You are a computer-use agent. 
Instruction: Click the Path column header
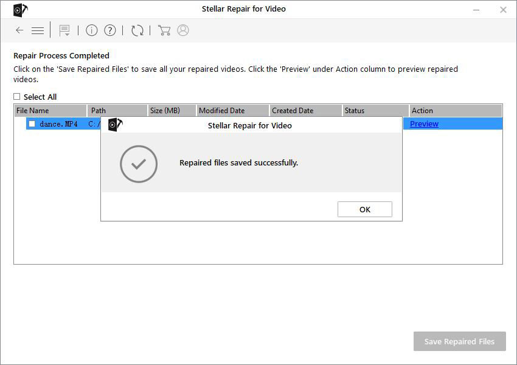coord(117,111)
